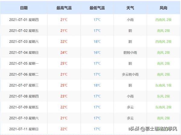Click high temperature 25℃ for 07-05
This screenshot has height=135, width=181.
[64, 64]
